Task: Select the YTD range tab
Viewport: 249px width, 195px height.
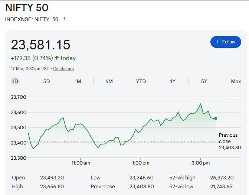Action: [x=141, y=81]
